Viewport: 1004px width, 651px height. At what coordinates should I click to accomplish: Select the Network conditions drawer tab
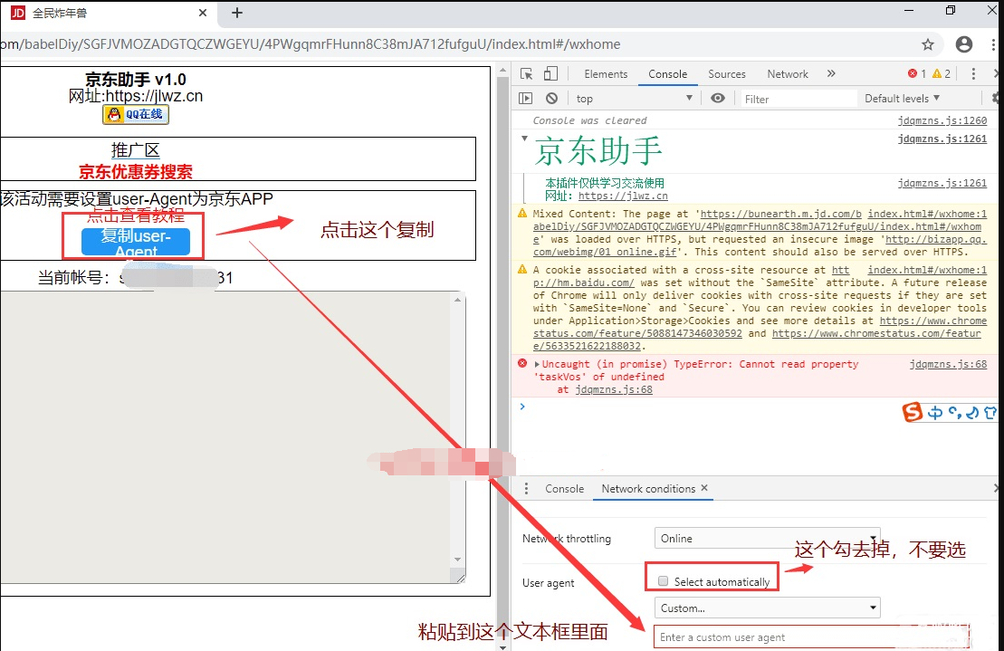[x=648, y=488]
